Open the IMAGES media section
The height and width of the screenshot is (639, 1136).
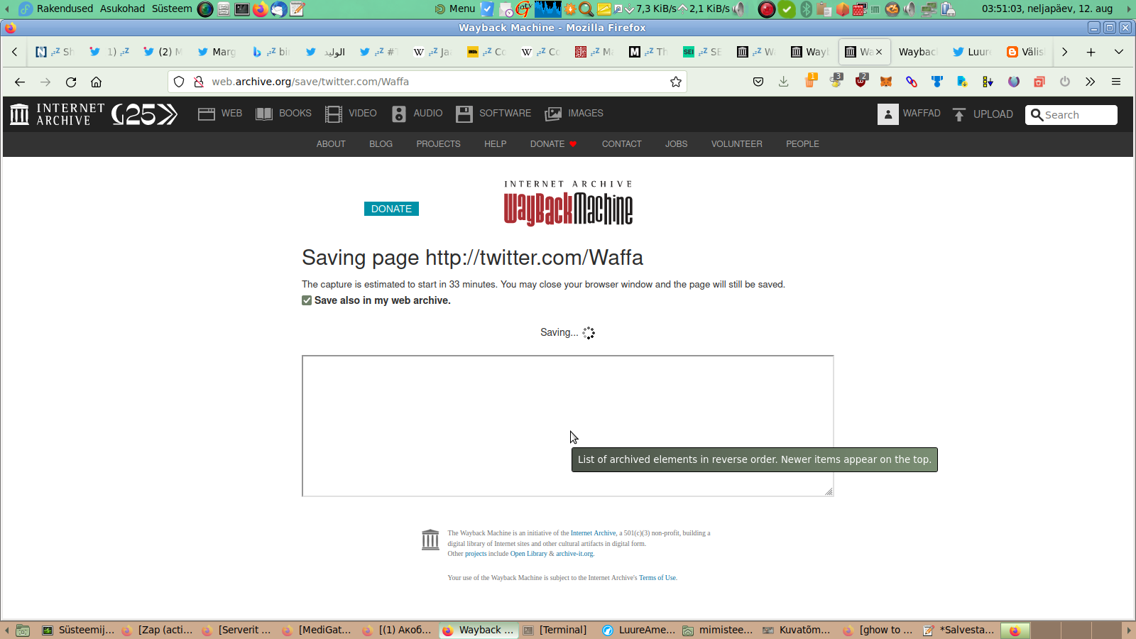tap(574, 114)
